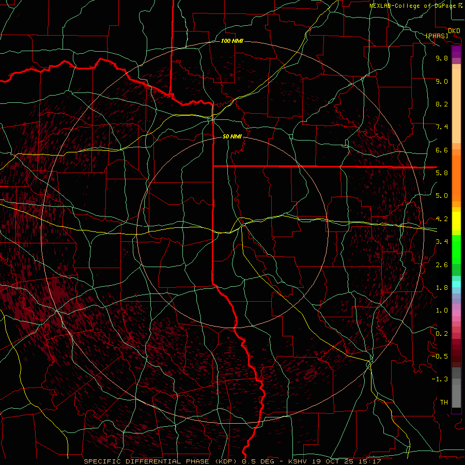
Task: Click the 1.0 value on the color scale
Action: [442, 311]
